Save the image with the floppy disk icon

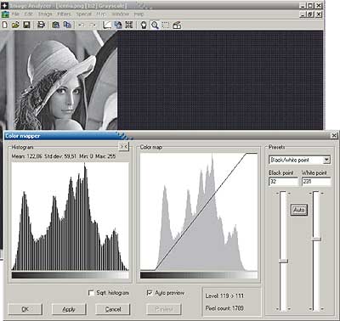pos(26,25)
